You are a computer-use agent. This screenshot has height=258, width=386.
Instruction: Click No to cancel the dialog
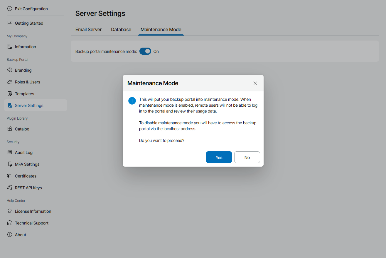(247, 157)
